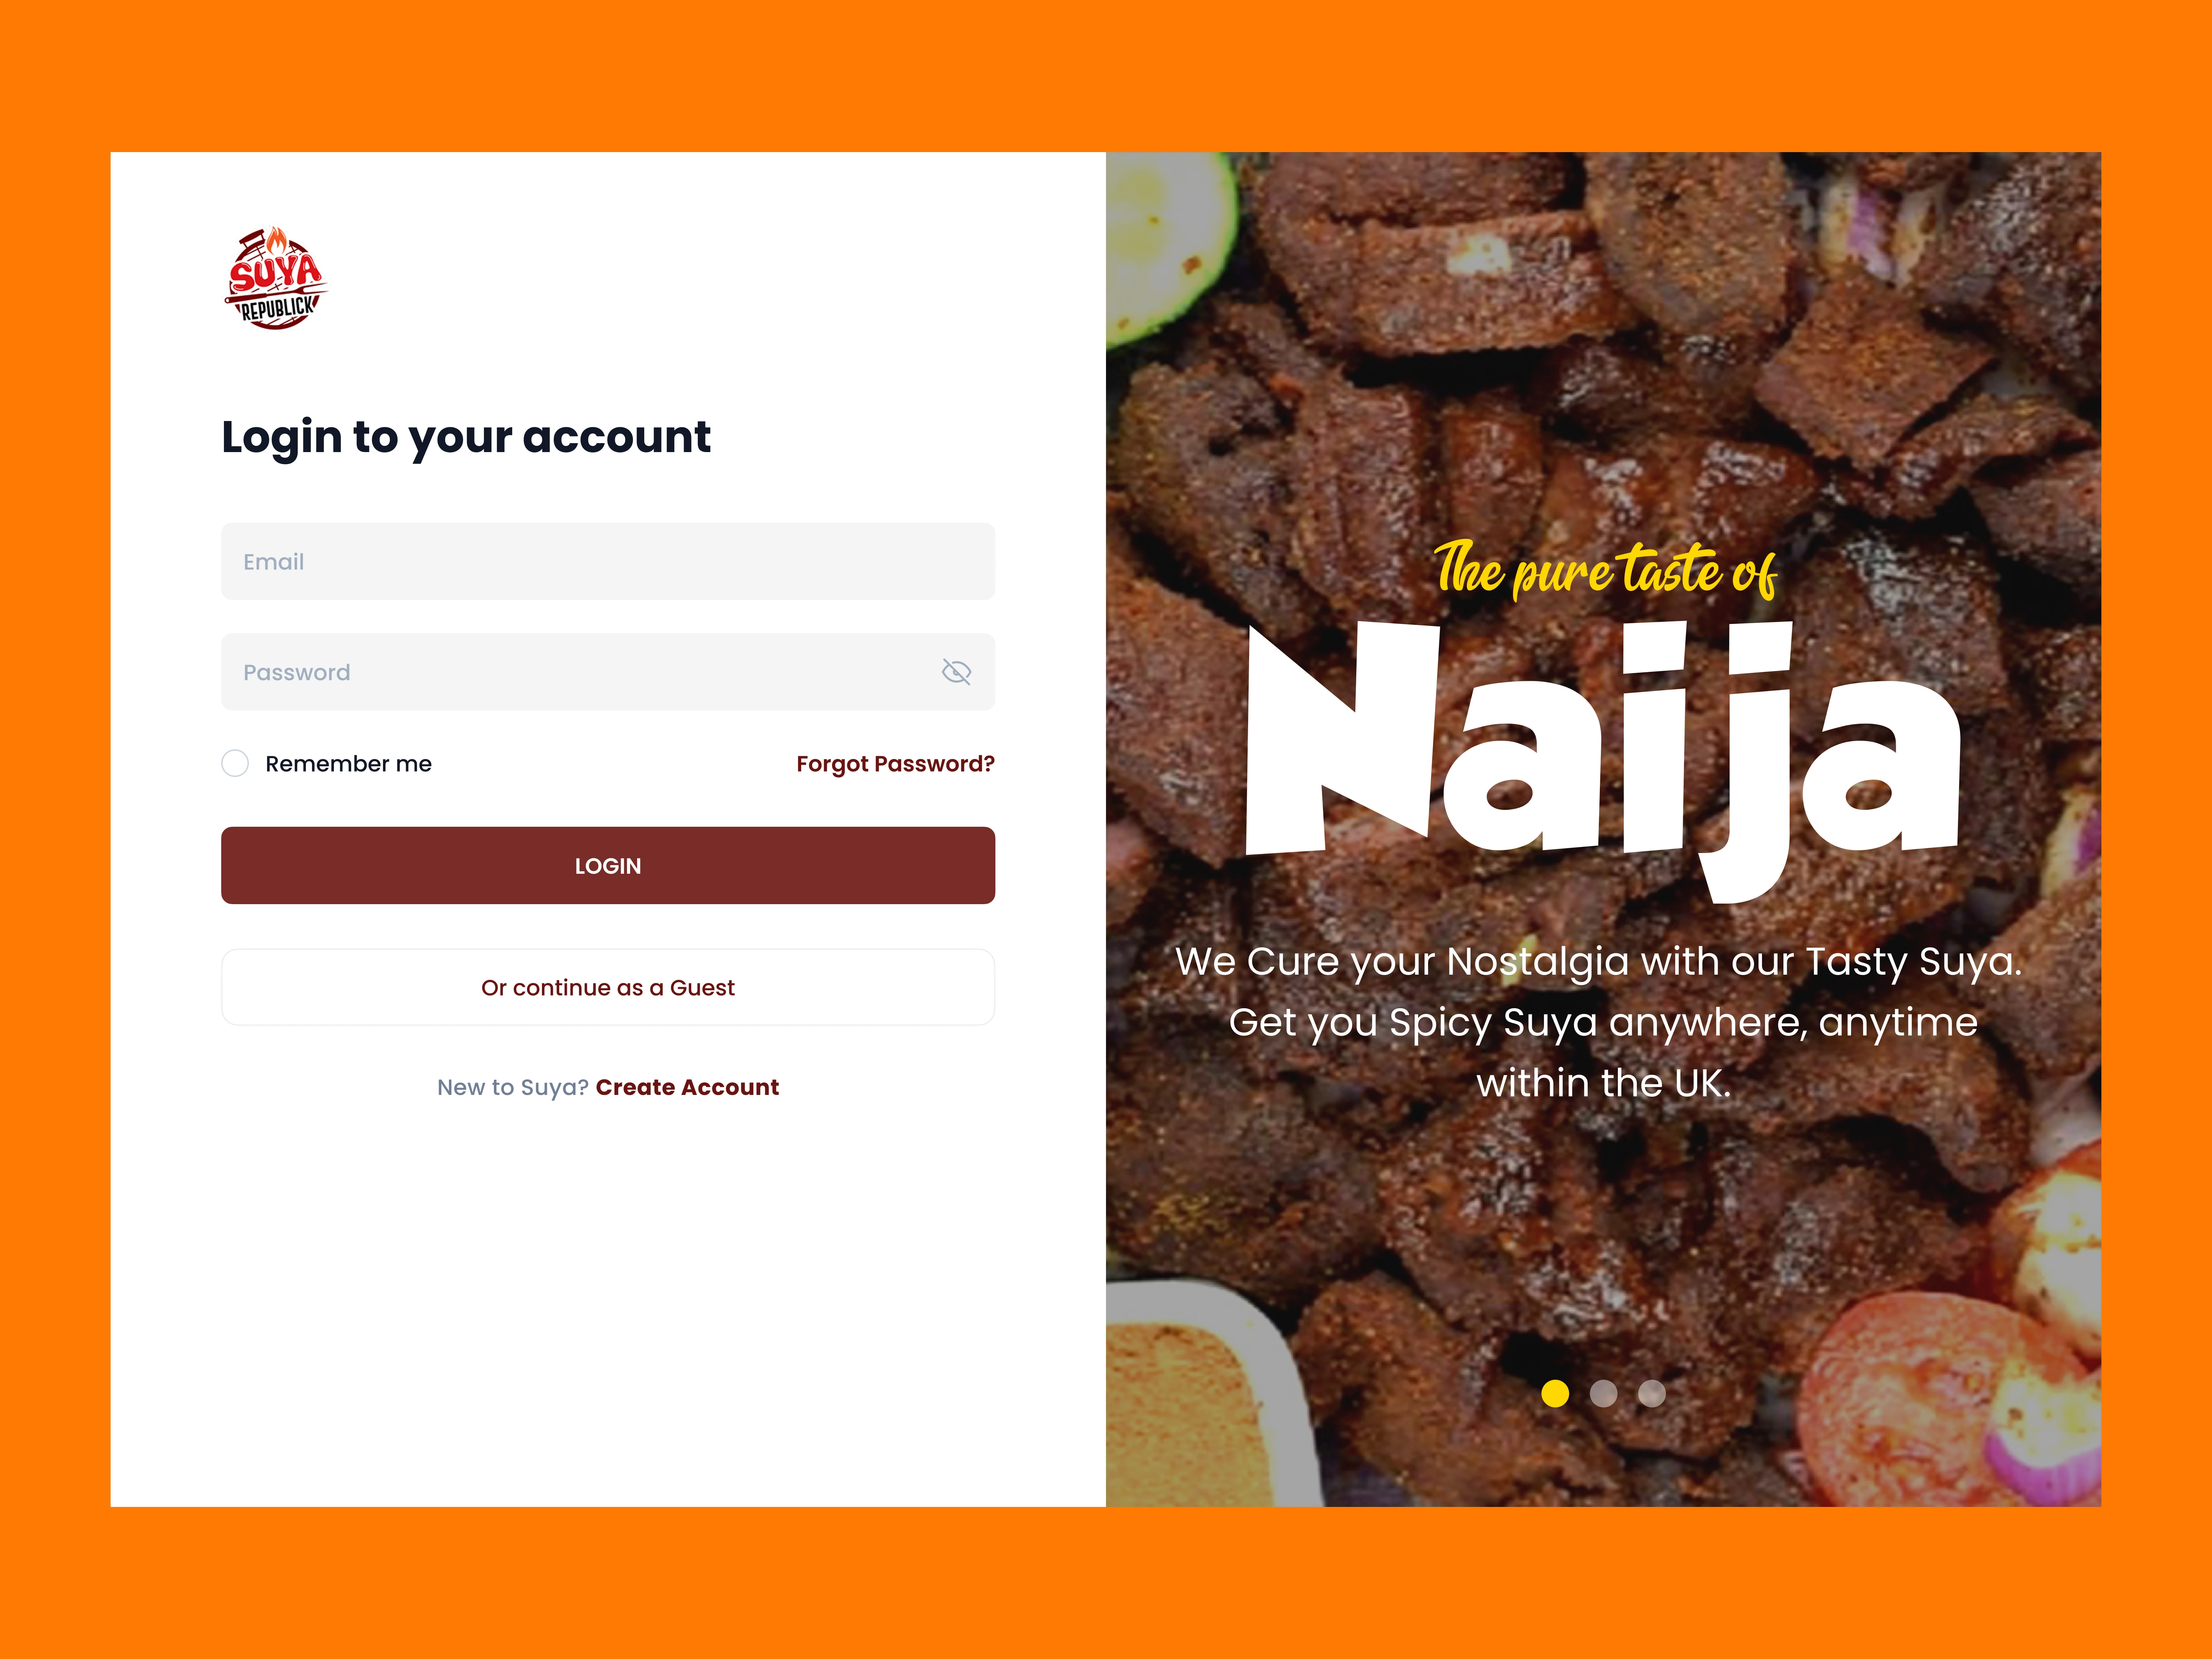Focus the Email input field
2212x1659 pixels.
coord(608,562)
